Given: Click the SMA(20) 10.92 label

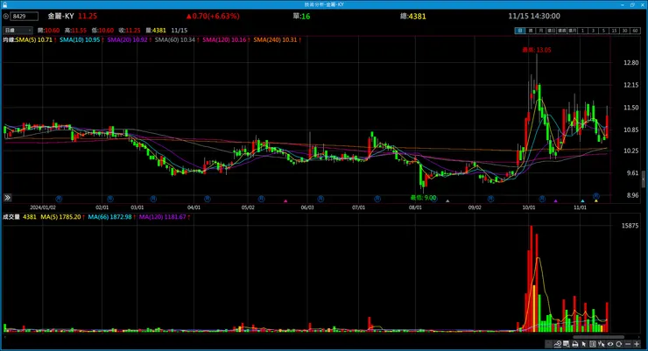Looking at the screenshot, I should (x=127, y=39).
